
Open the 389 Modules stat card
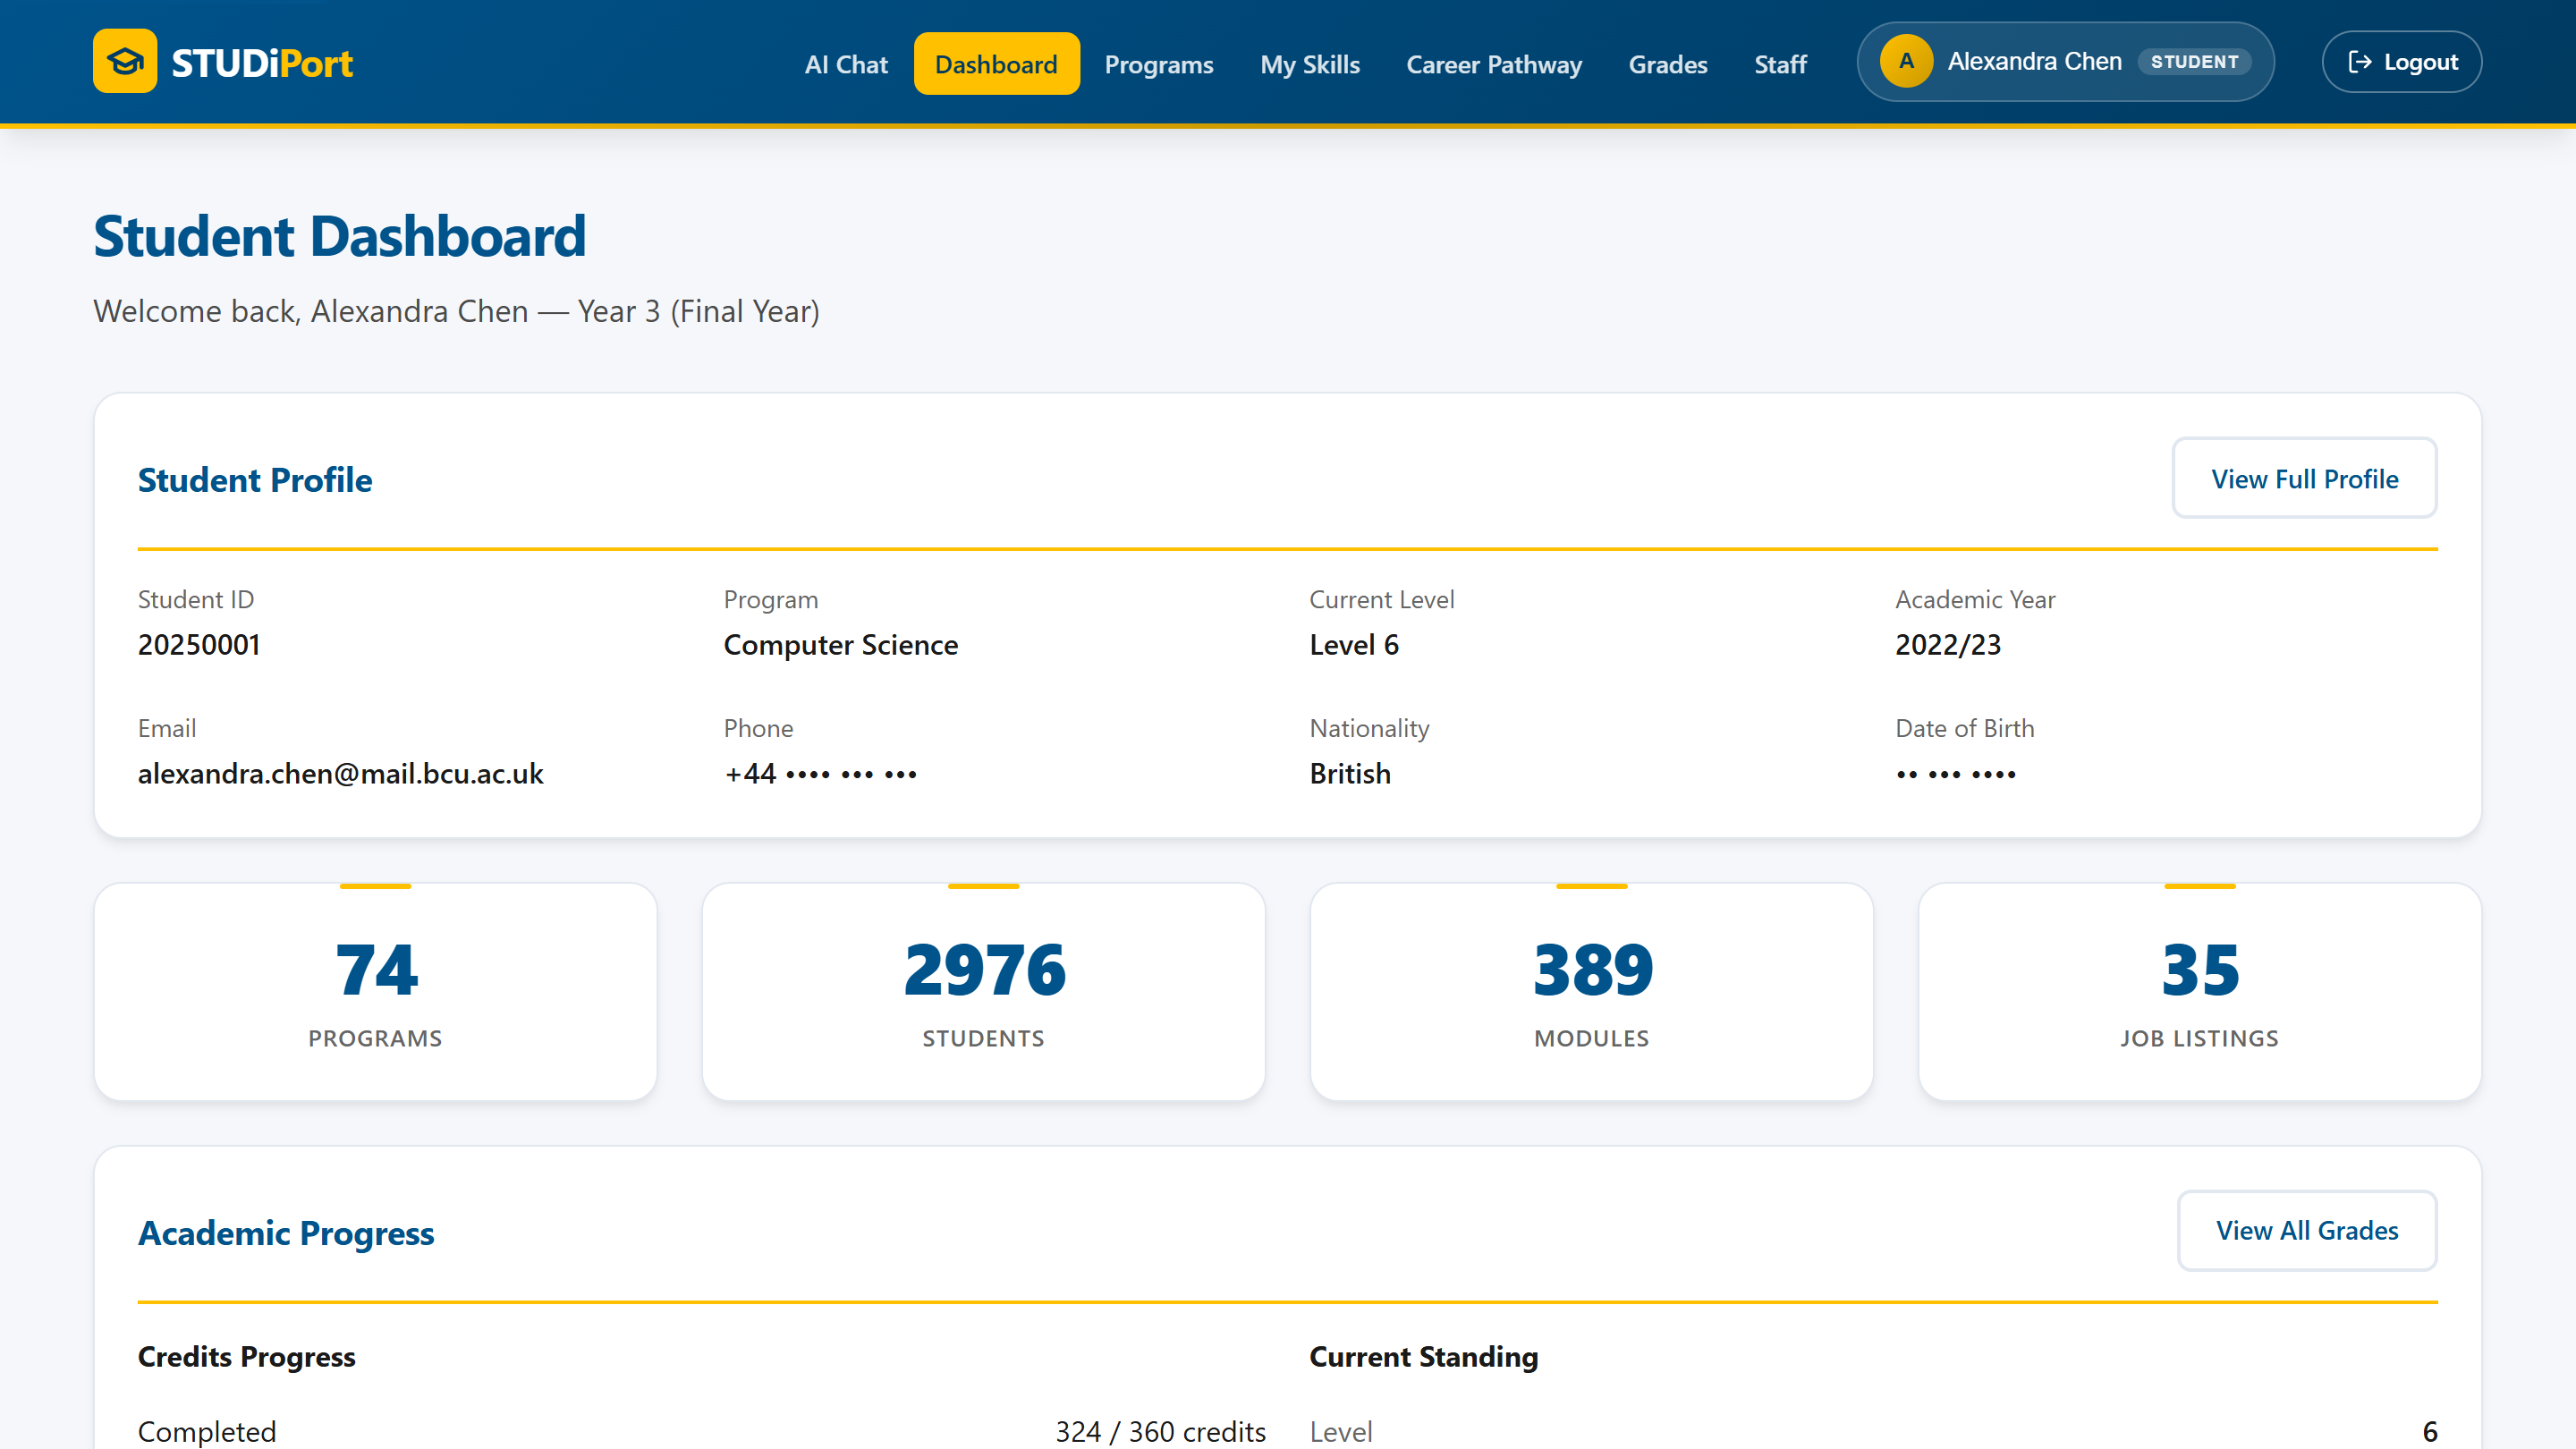pos(1592,992)
